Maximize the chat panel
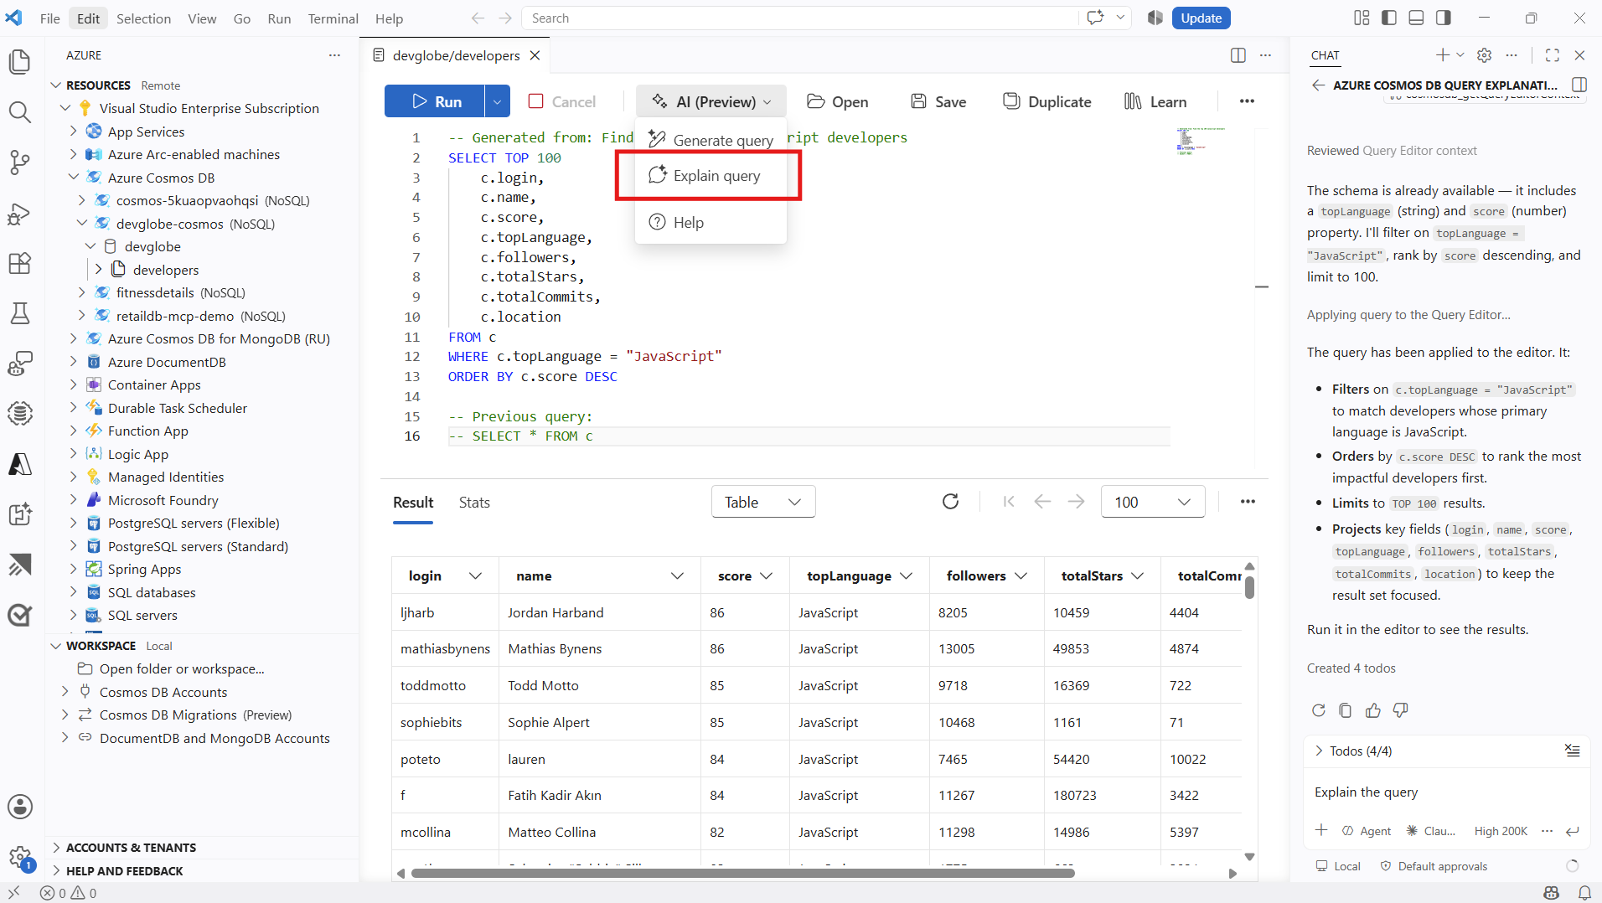1602x903 pixels. pos(1553,55)
